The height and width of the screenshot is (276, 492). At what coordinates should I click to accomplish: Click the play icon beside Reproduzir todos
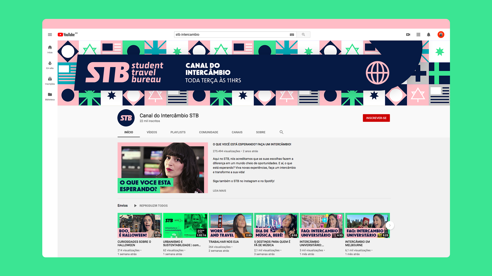pos(135,206)
